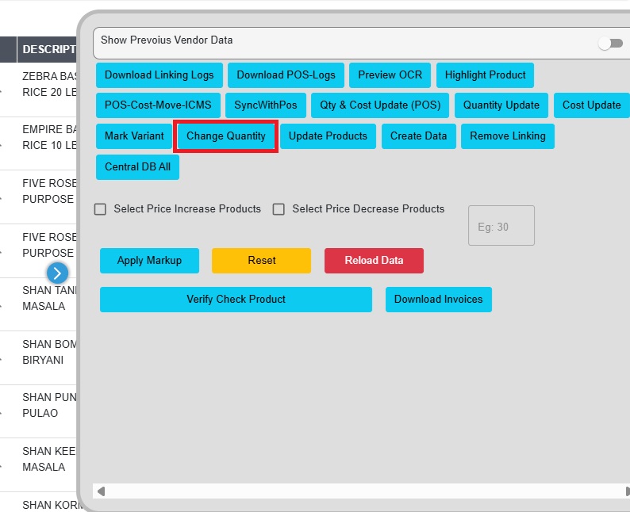Check Select Price Decrease Products checkbox
Image resolution: width=630 pixels, height=512 pixels.
click(x=279, y=209)
